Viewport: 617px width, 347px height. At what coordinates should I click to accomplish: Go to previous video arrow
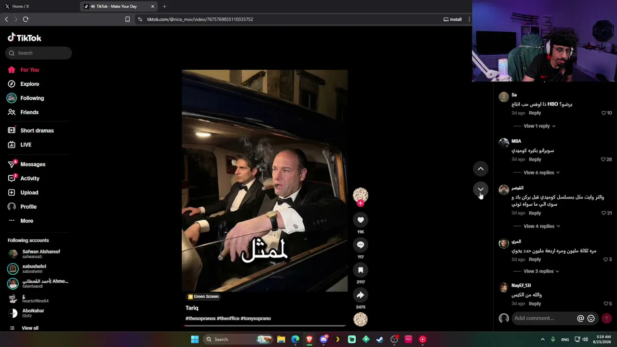coord(481,169)
